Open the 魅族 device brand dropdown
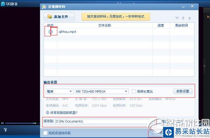Viewport: 210px width, 138px height. [59, 92]
